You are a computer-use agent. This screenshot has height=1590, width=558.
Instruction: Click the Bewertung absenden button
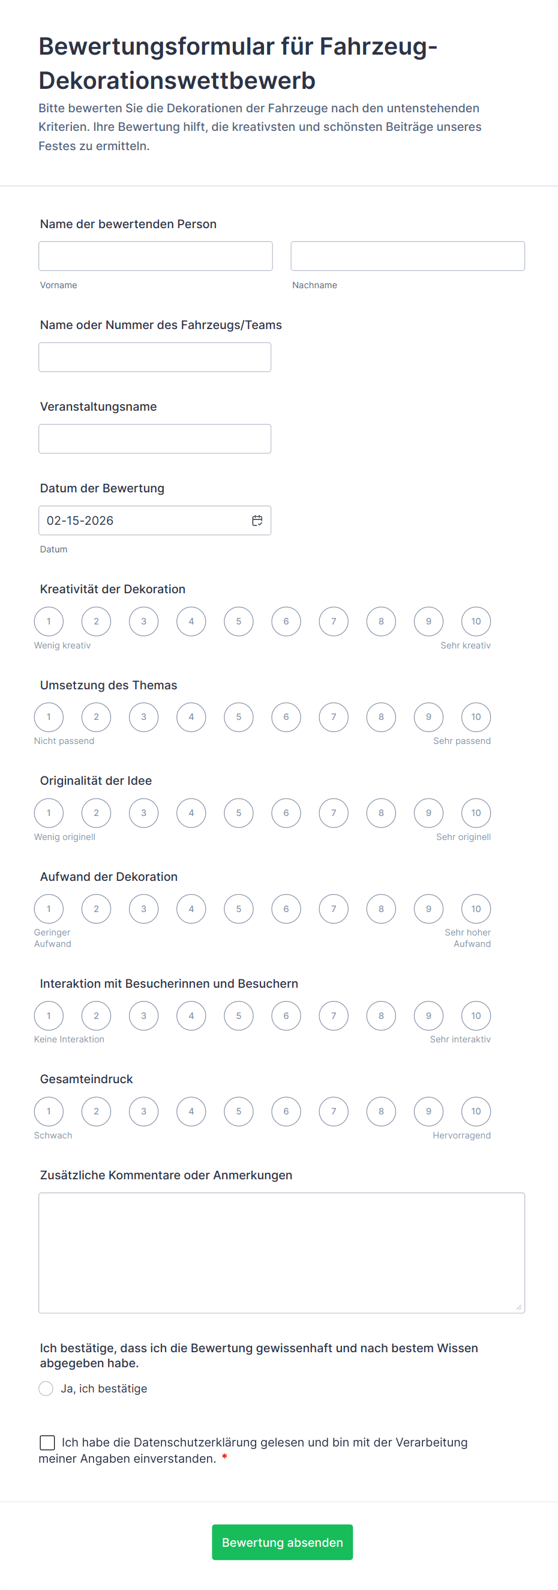click(x=283, y=1542)
